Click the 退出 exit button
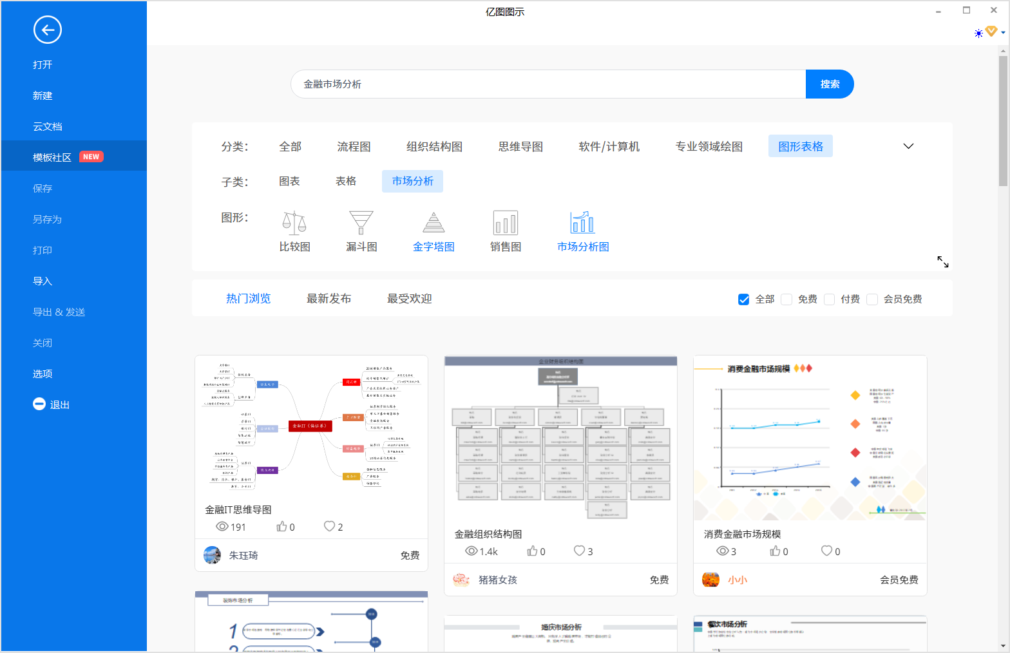 point(52,404)
